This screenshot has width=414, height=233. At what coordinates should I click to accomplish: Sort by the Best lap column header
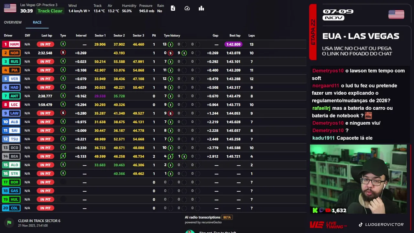coord(235,36)
